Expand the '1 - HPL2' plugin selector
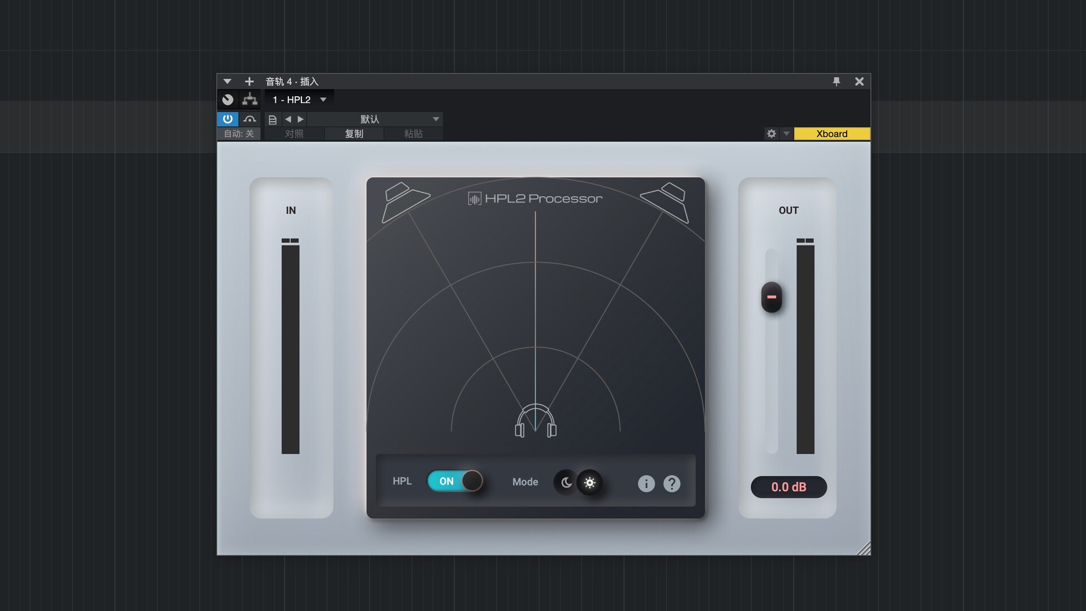This screenshot has height=611, width=1086. click(299, 100)
